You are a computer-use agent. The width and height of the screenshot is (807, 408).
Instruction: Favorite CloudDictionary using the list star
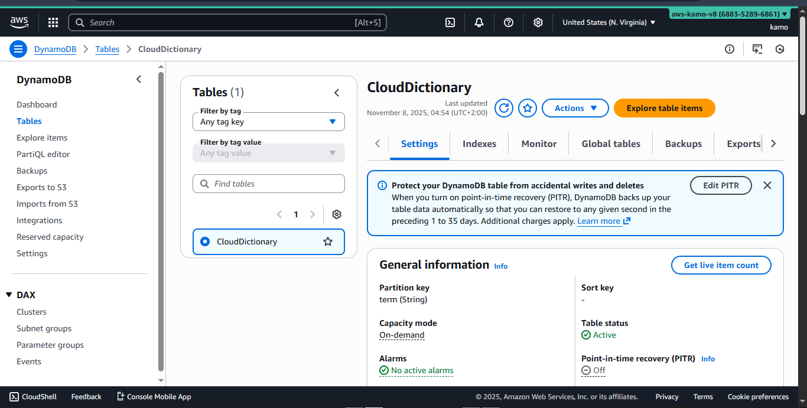[328, 241]
